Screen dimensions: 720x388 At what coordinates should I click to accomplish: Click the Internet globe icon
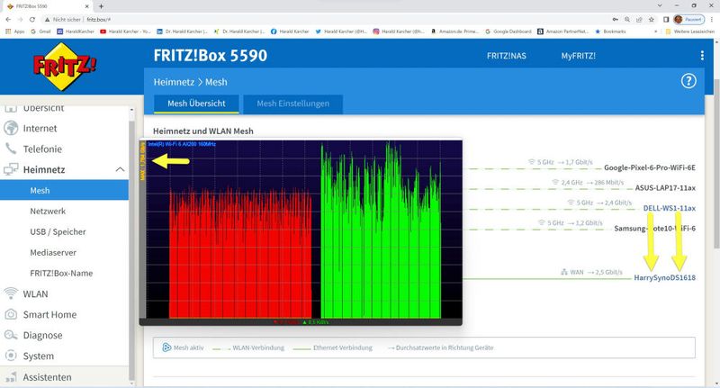click(x=11, y=128)
